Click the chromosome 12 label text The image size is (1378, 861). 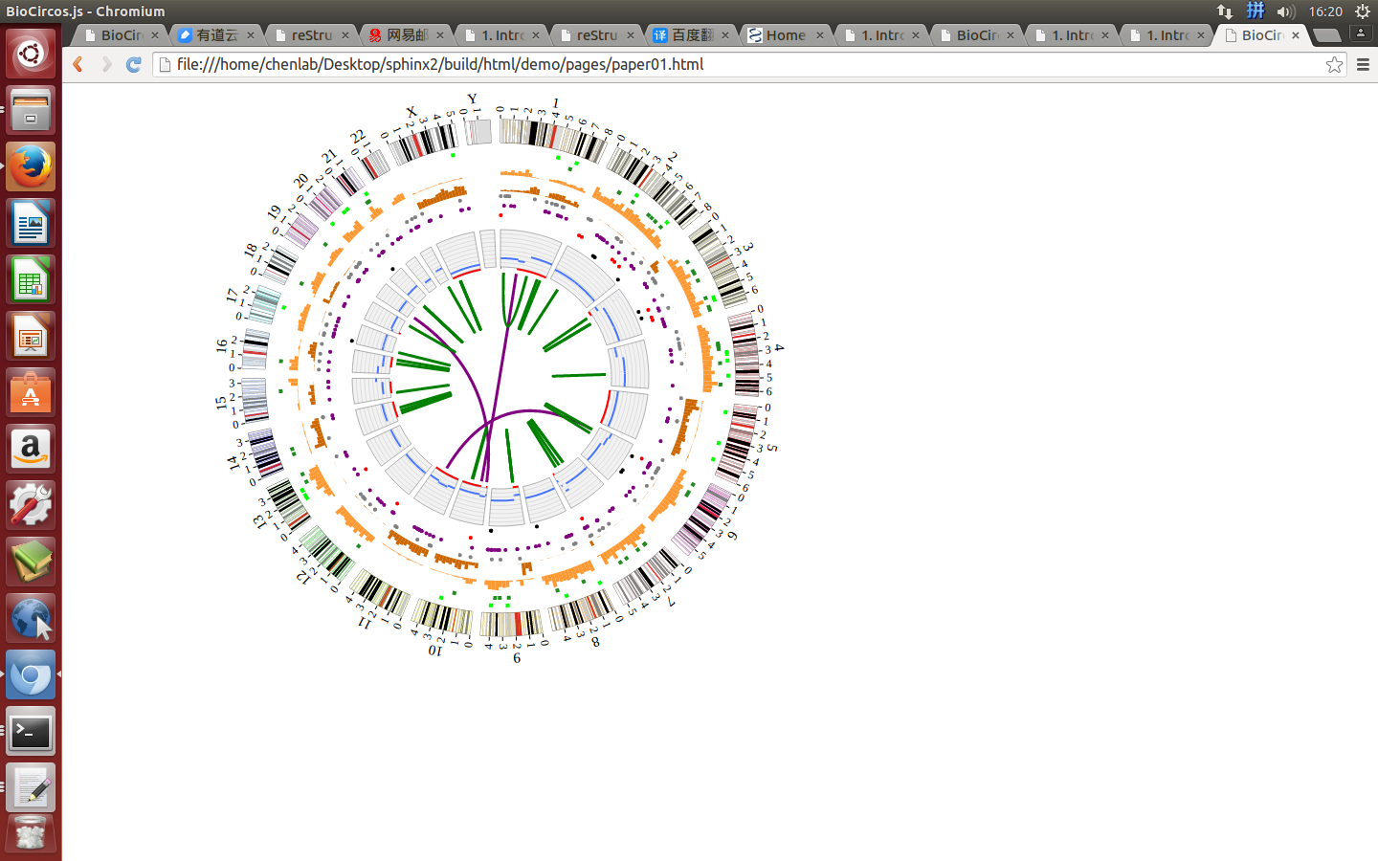[x=304, y=577]
